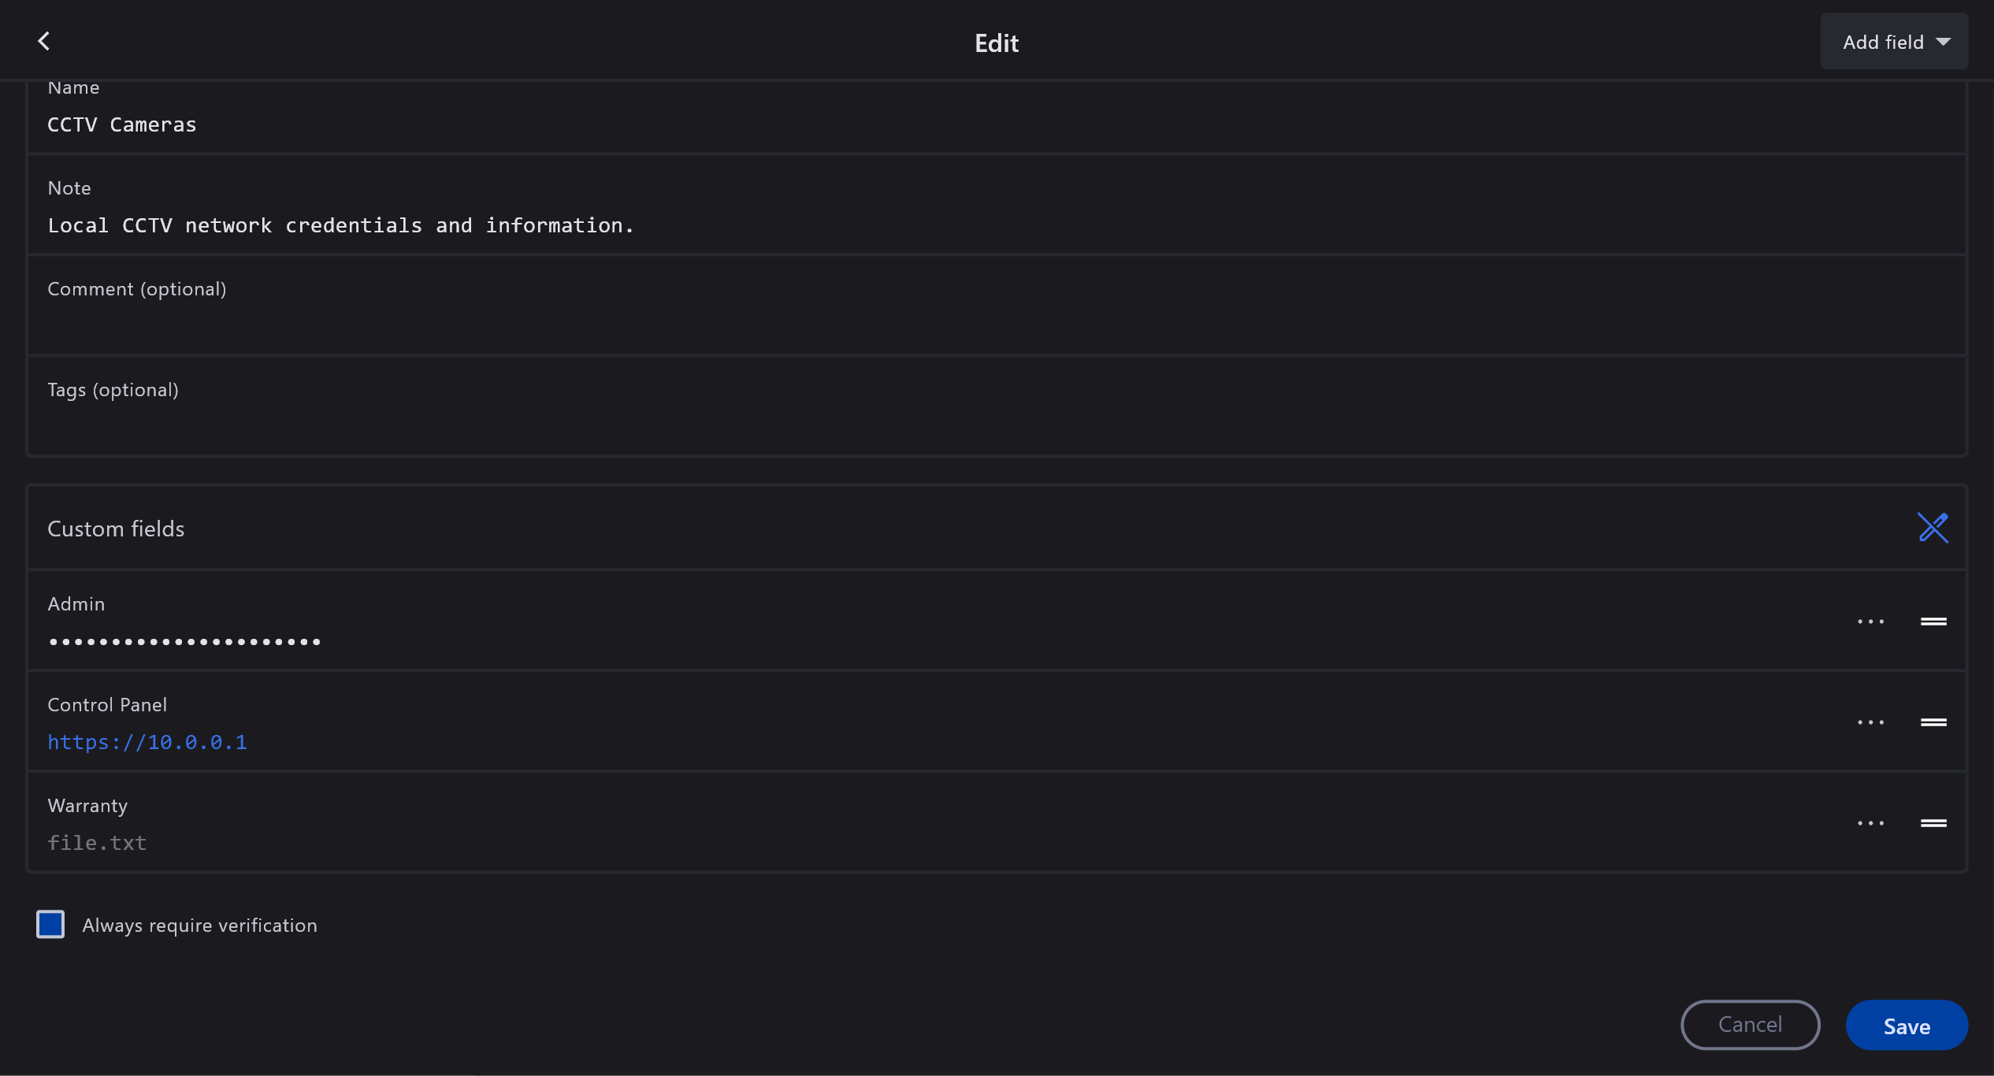
Task: Click the custom fields edit tools icon
Action: click(1933, 528)
